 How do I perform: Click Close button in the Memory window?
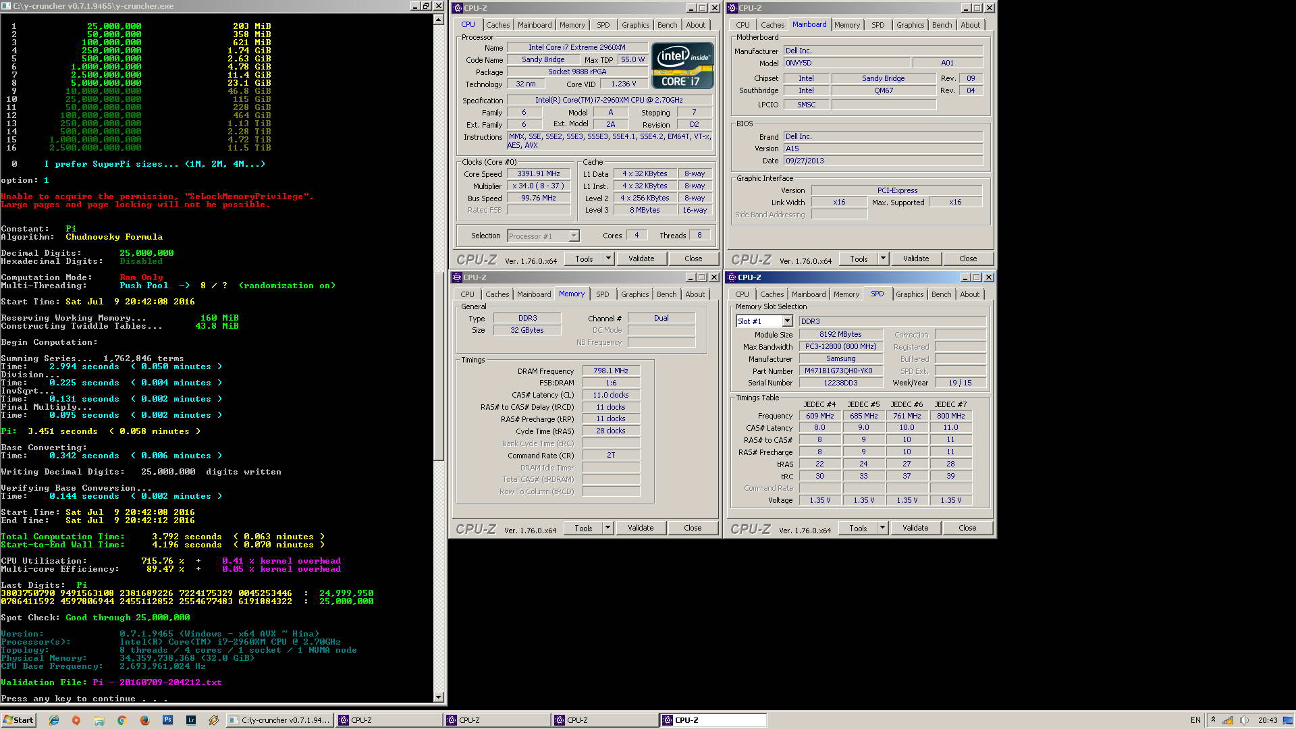click(693, 528)
